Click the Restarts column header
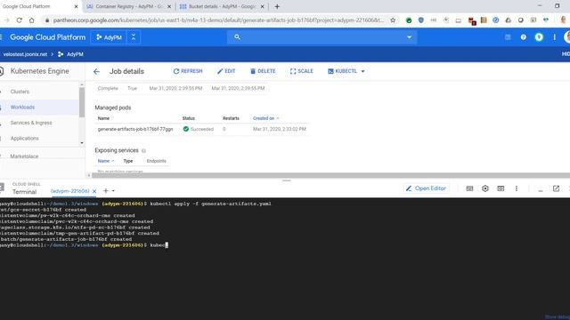 pos(231,118)
